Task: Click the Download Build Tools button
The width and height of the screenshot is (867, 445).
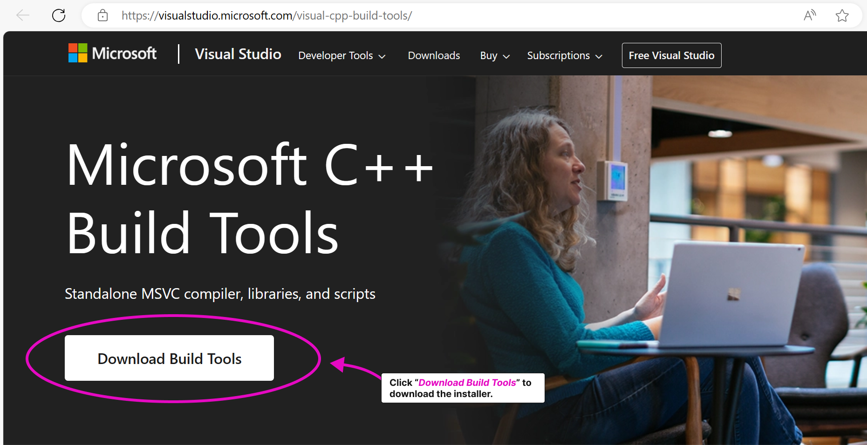Action: click(x=169, y=358)
